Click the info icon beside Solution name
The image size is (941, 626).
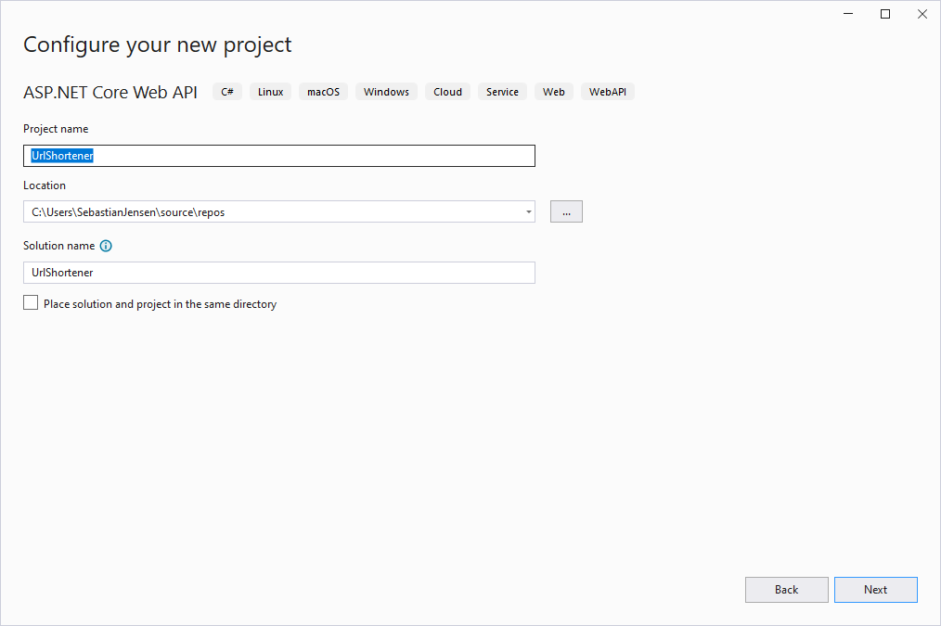pyautogui.click(x=106, y=246)
